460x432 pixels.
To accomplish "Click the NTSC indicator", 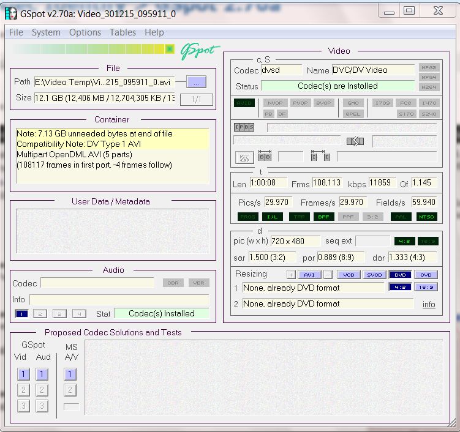I will click(426, 217).
